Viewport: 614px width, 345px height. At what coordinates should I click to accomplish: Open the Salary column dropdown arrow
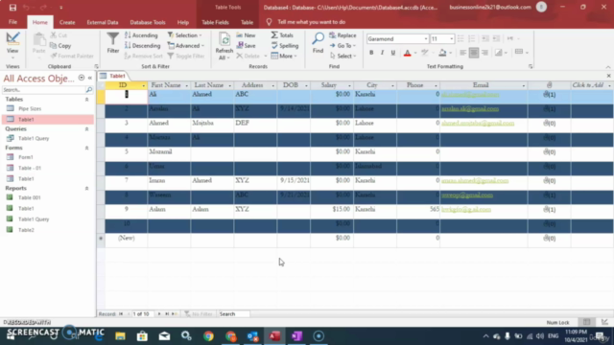349,85
